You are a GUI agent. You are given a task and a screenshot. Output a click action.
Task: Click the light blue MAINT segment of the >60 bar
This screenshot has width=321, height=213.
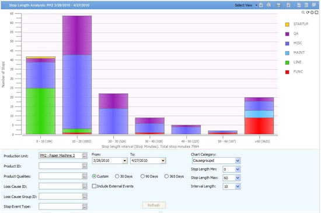click(259, 114)
